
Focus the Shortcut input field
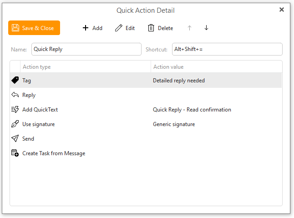(227, 49)
